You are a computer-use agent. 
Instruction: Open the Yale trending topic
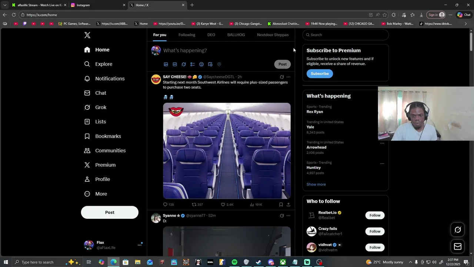(x=310, y=127)
